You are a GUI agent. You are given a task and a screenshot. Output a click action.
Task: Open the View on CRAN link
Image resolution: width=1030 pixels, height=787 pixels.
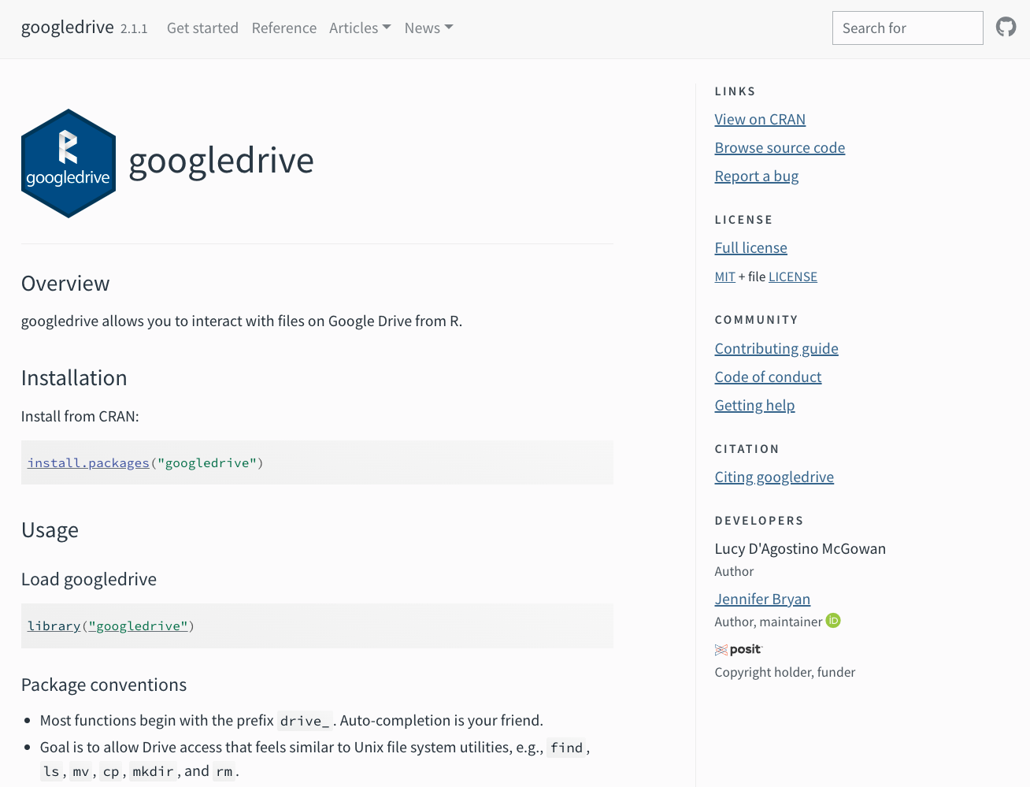point(759,120)
